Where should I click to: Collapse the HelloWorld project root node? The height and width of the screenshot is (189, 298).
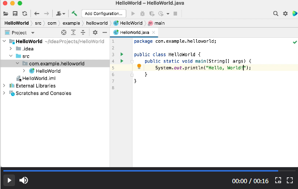pos(4,41)
